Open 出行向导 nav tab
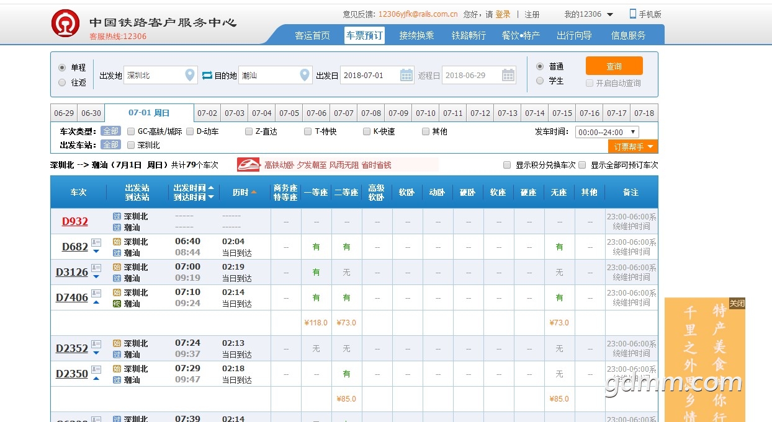 574,35
